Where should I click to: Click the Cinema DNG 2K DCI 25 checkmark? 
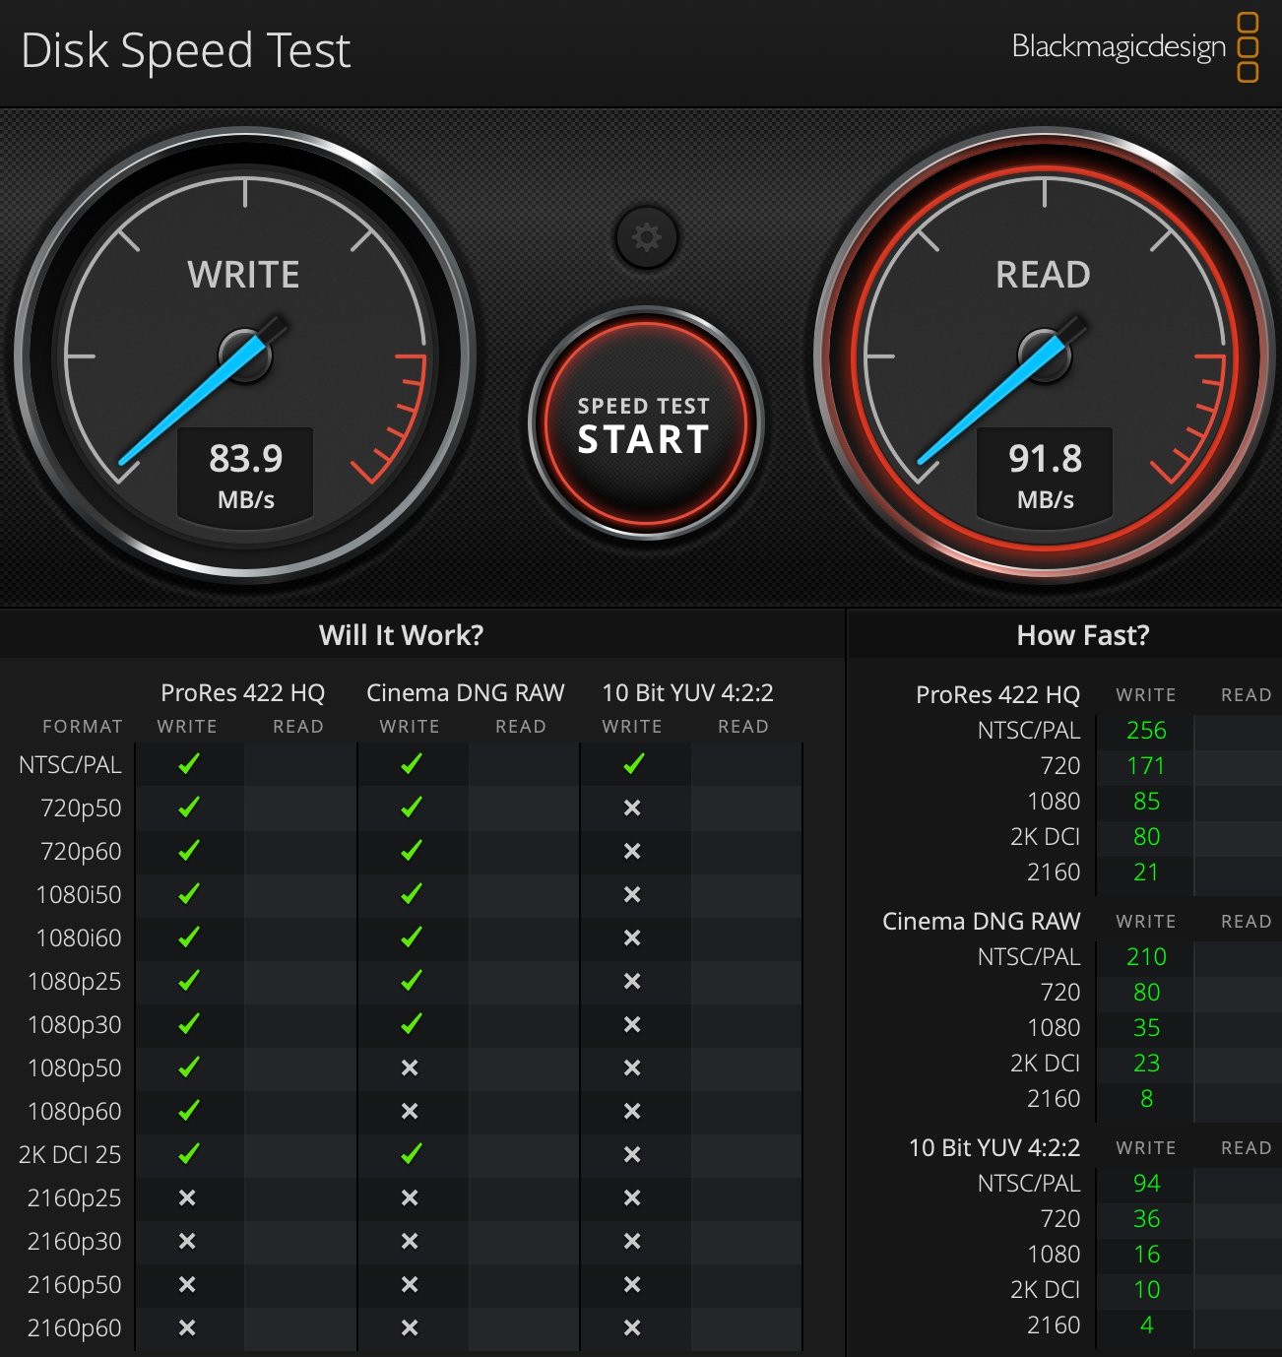click(411, 1153)
